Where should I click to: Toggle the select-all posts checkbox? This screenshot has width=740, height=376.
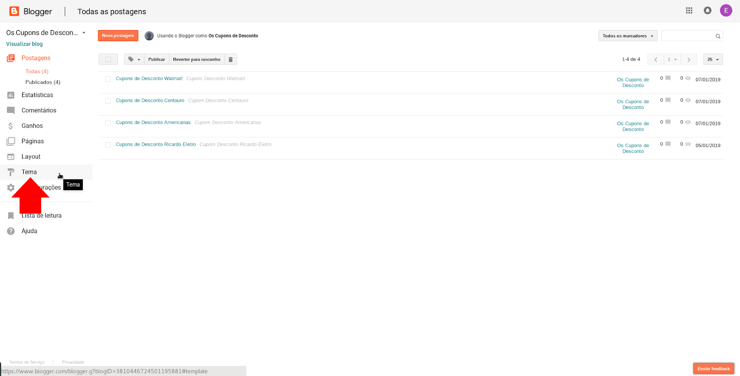click(108, 59)
